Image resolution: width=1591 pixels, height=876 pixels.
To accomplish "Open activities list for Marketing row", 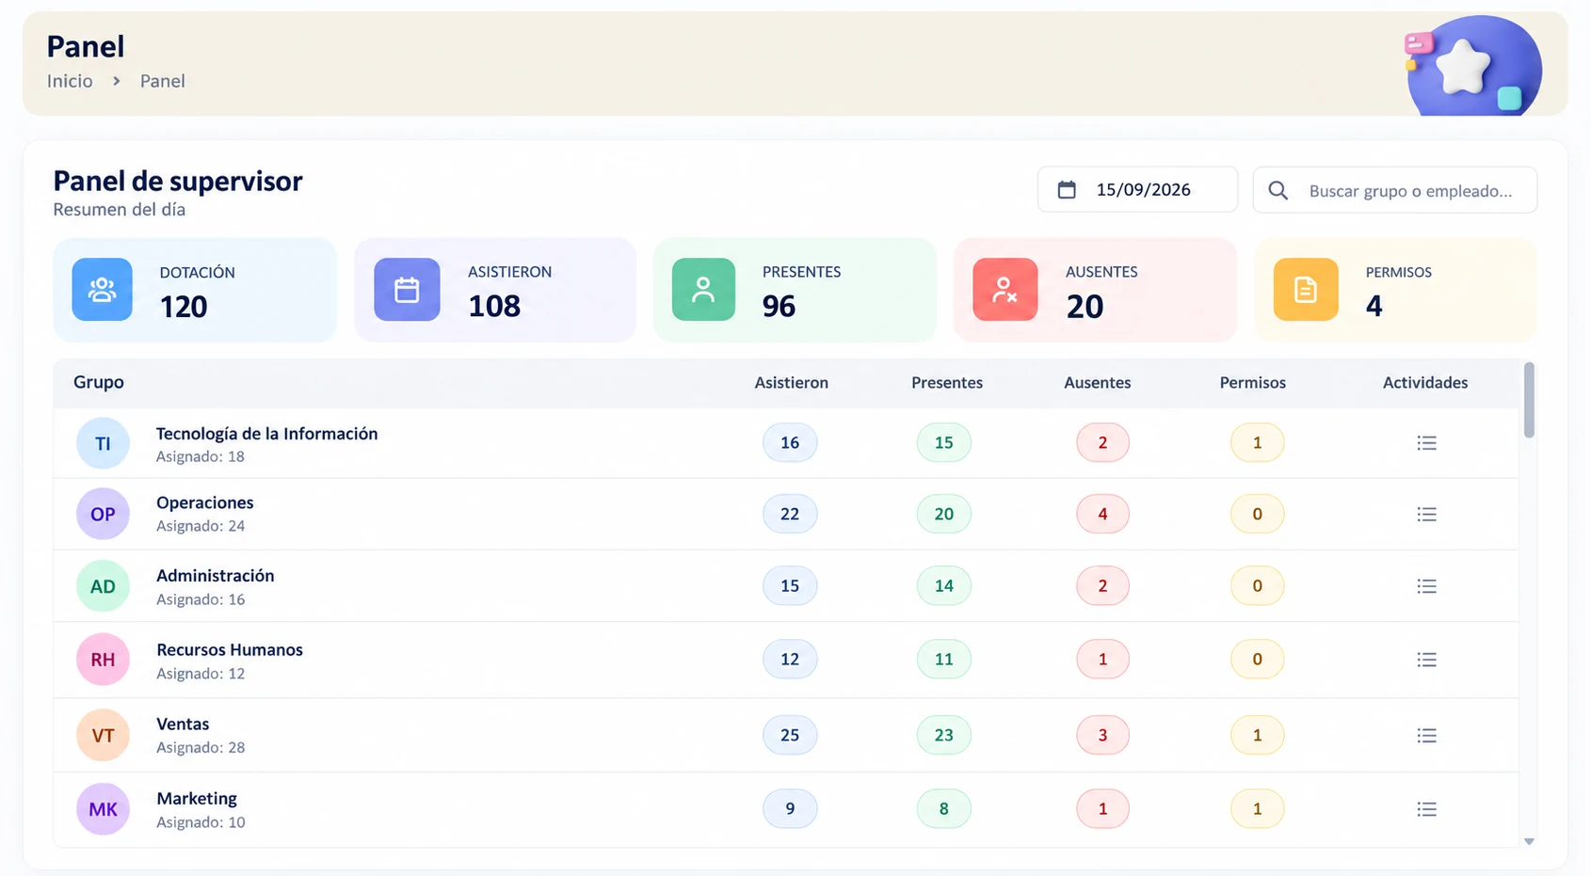I will (1426, 809).
